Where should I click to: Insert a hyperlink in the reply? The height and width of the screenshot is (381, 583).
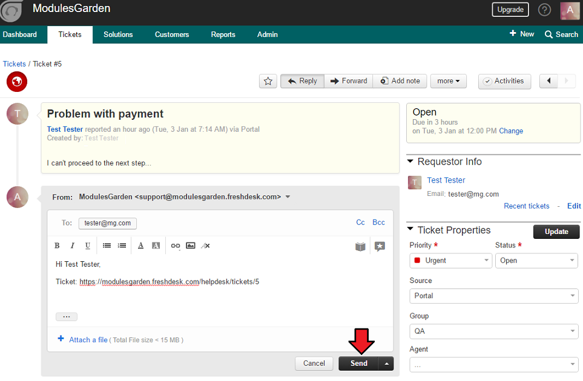tap(176, 246)
